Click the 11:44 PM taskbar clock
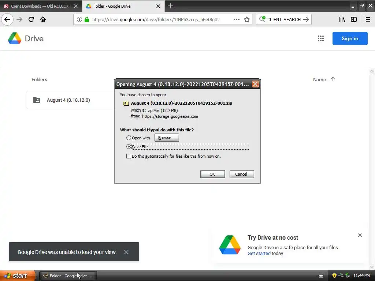375x281 pixels. pos(361,276)
